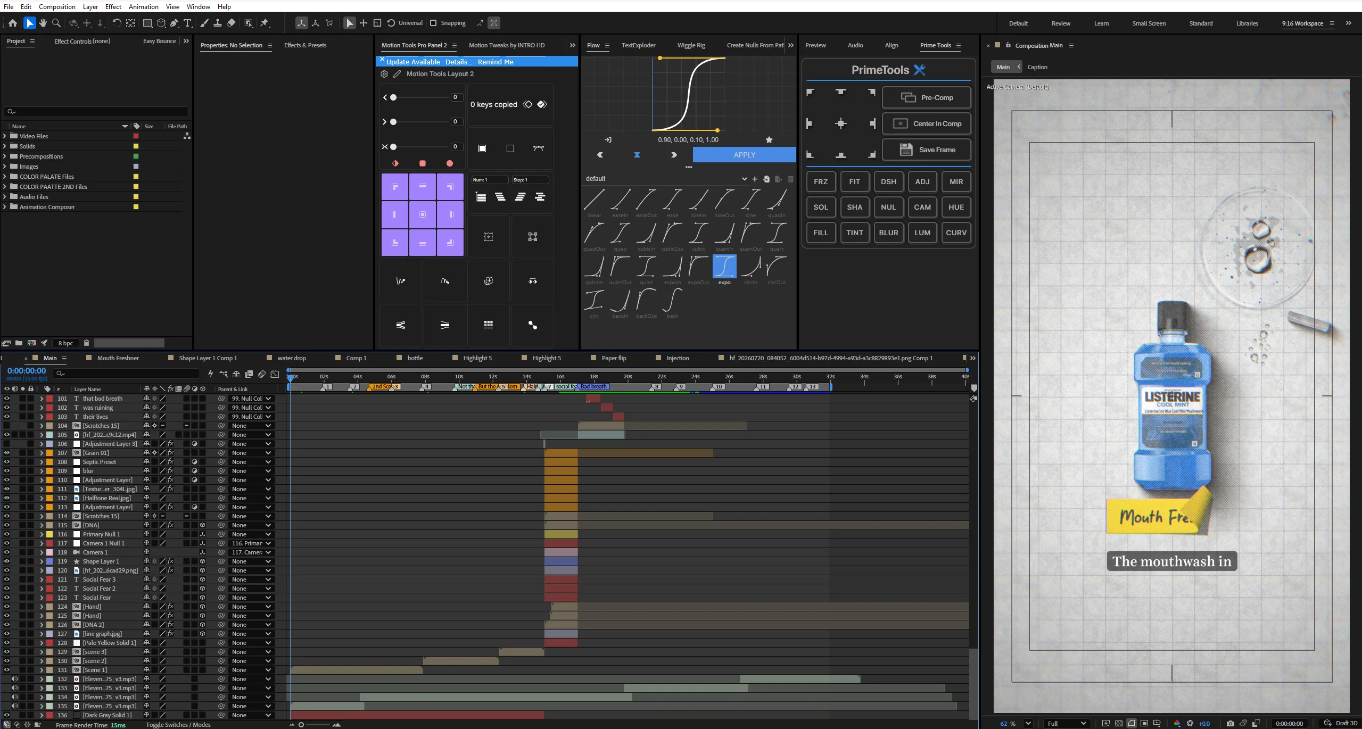Click the New Folder icon in Project panel

point(19,343)
